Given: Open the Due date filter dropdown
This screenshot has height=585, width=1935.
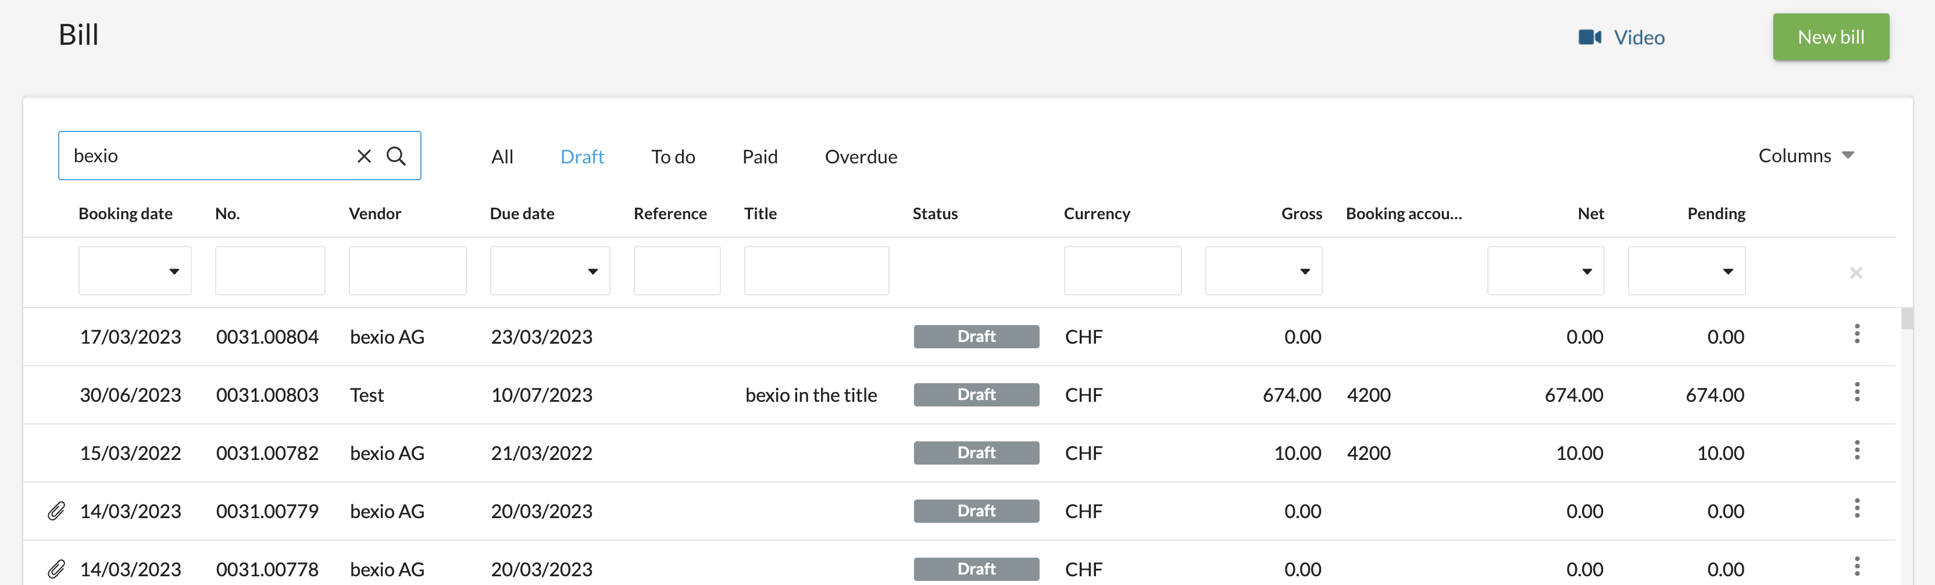Looking at the screenshot, I should 550,271.
